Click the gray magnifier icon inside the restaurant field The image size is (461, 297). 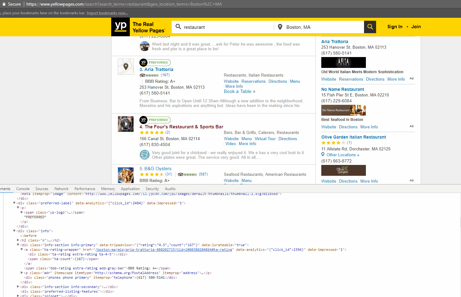coord(178,27)
